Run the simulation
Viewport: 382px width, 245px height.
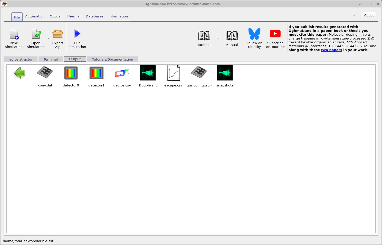[77, 38]
